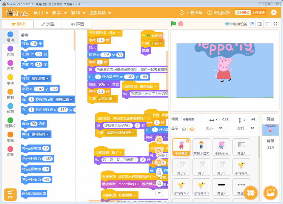Open the 编辑 edit menu
The height and width of the screenshot is (204, 283).
point(78,13)
